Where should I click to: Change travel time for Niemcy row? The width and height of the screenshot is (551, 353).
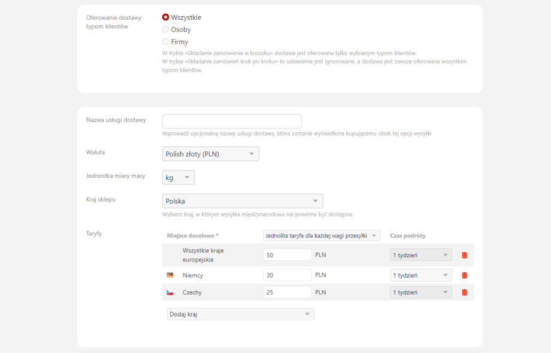pos(420,275)
